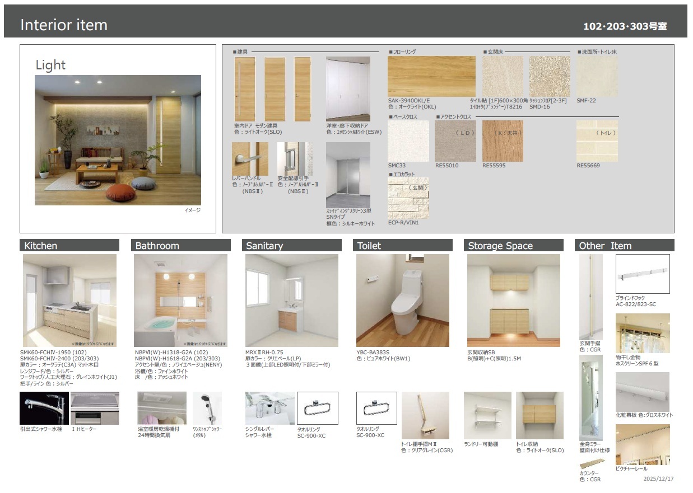Image resolution: width=693 pixels, height=493 pixels.
Task: Open the IH heater photo
Action: pos(95,408)
